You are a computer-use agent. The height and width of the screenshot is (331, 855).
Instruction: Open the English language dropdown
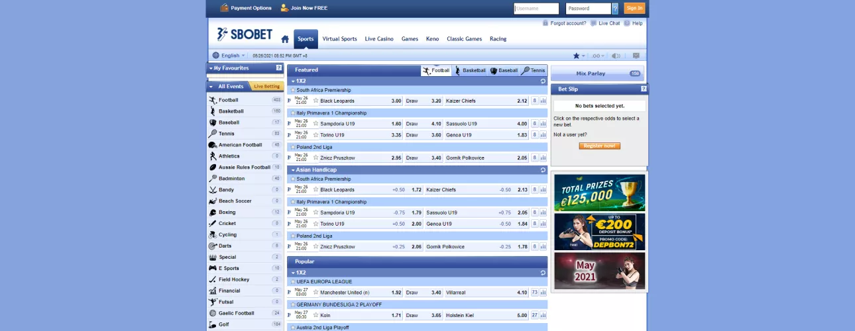tap(229, 56)
